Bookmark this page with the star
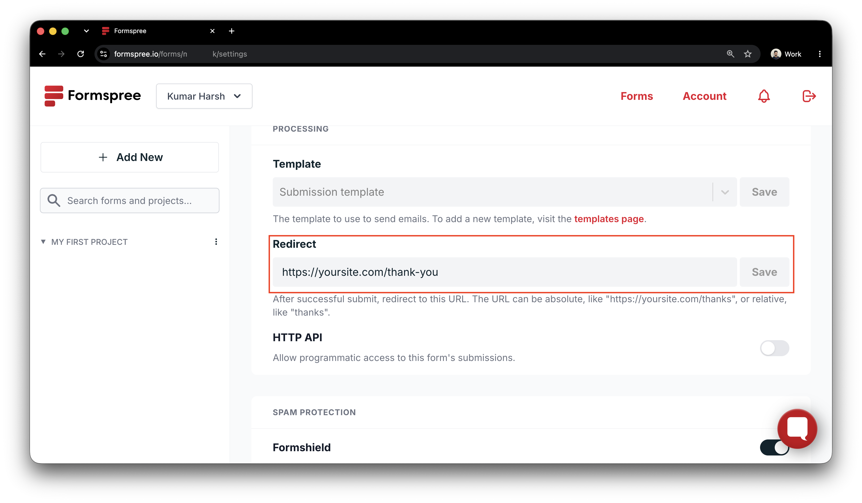The height and width of the screenshot is (503, 862). (748, 54)
